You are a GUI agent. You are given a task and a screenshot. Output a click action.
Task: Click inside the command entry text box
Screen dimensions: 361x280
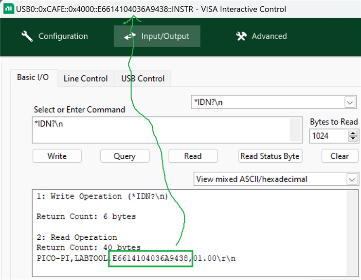[x=161, y=130]
